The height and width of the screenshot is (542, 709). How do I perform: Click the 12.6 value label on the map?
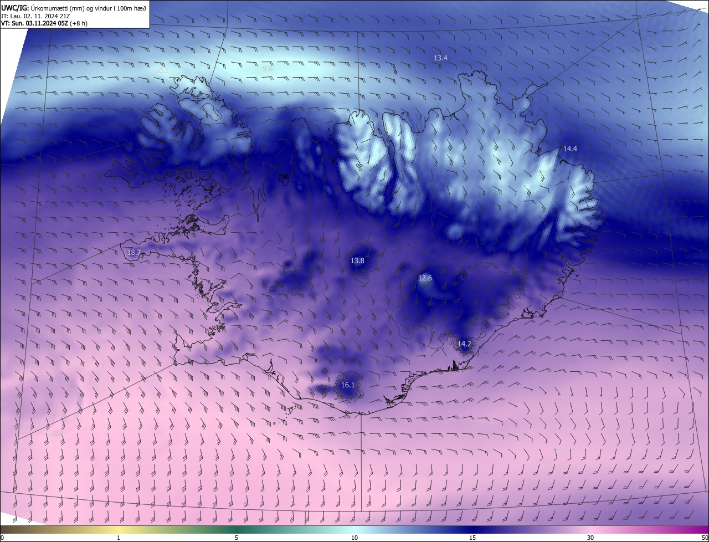[x=425, y=278]
